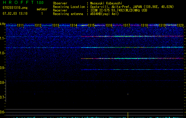Click the 1318 time marker
186x118 pixels.
(145, 25)
